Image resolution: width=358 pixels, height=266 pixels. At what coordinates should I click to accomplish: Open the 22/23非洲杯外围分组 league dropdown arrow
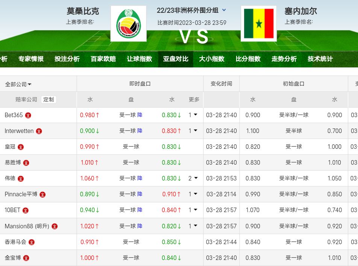point(224,11)
